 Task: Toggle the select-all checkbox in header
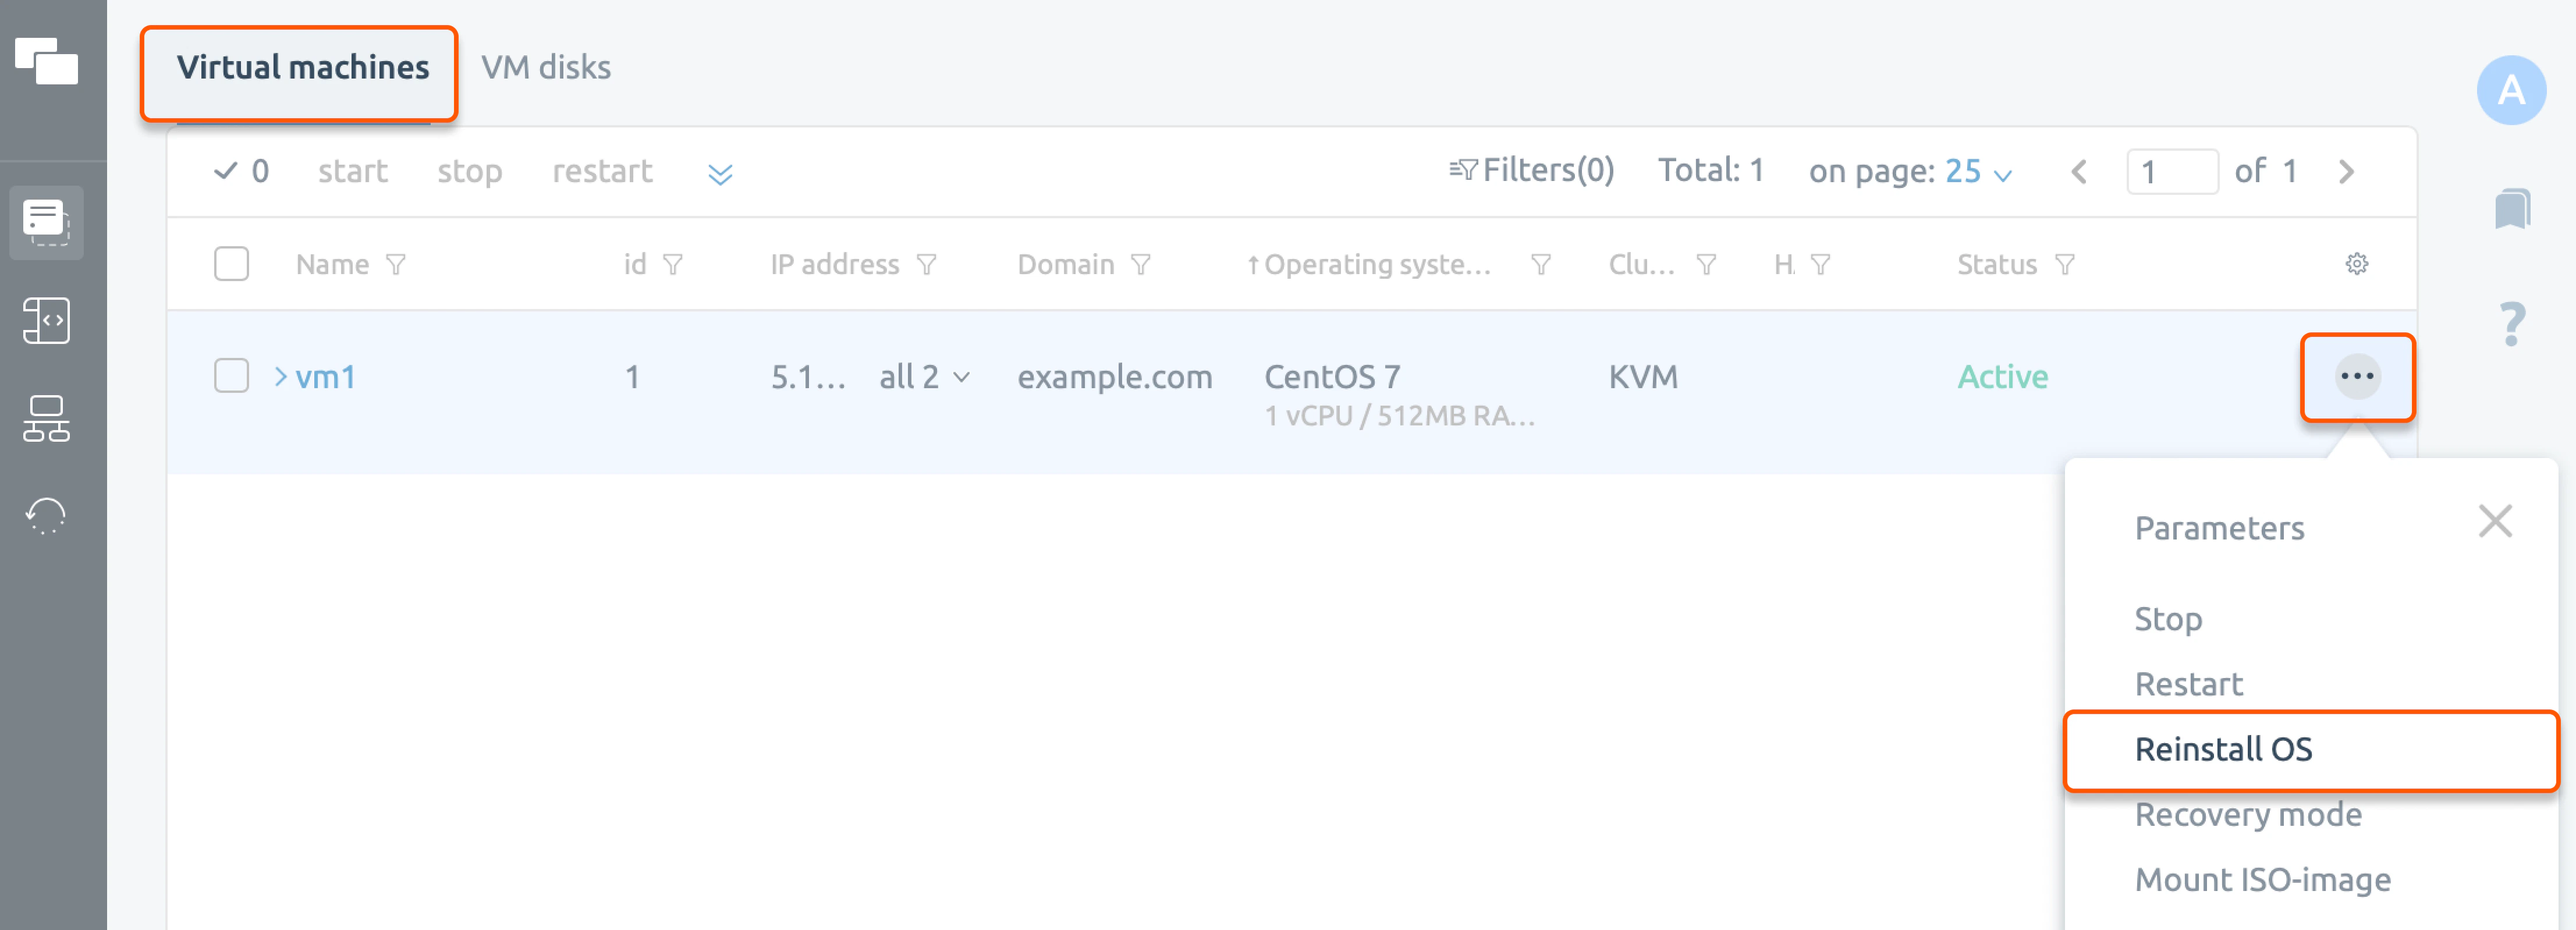(x=231, y=263)
